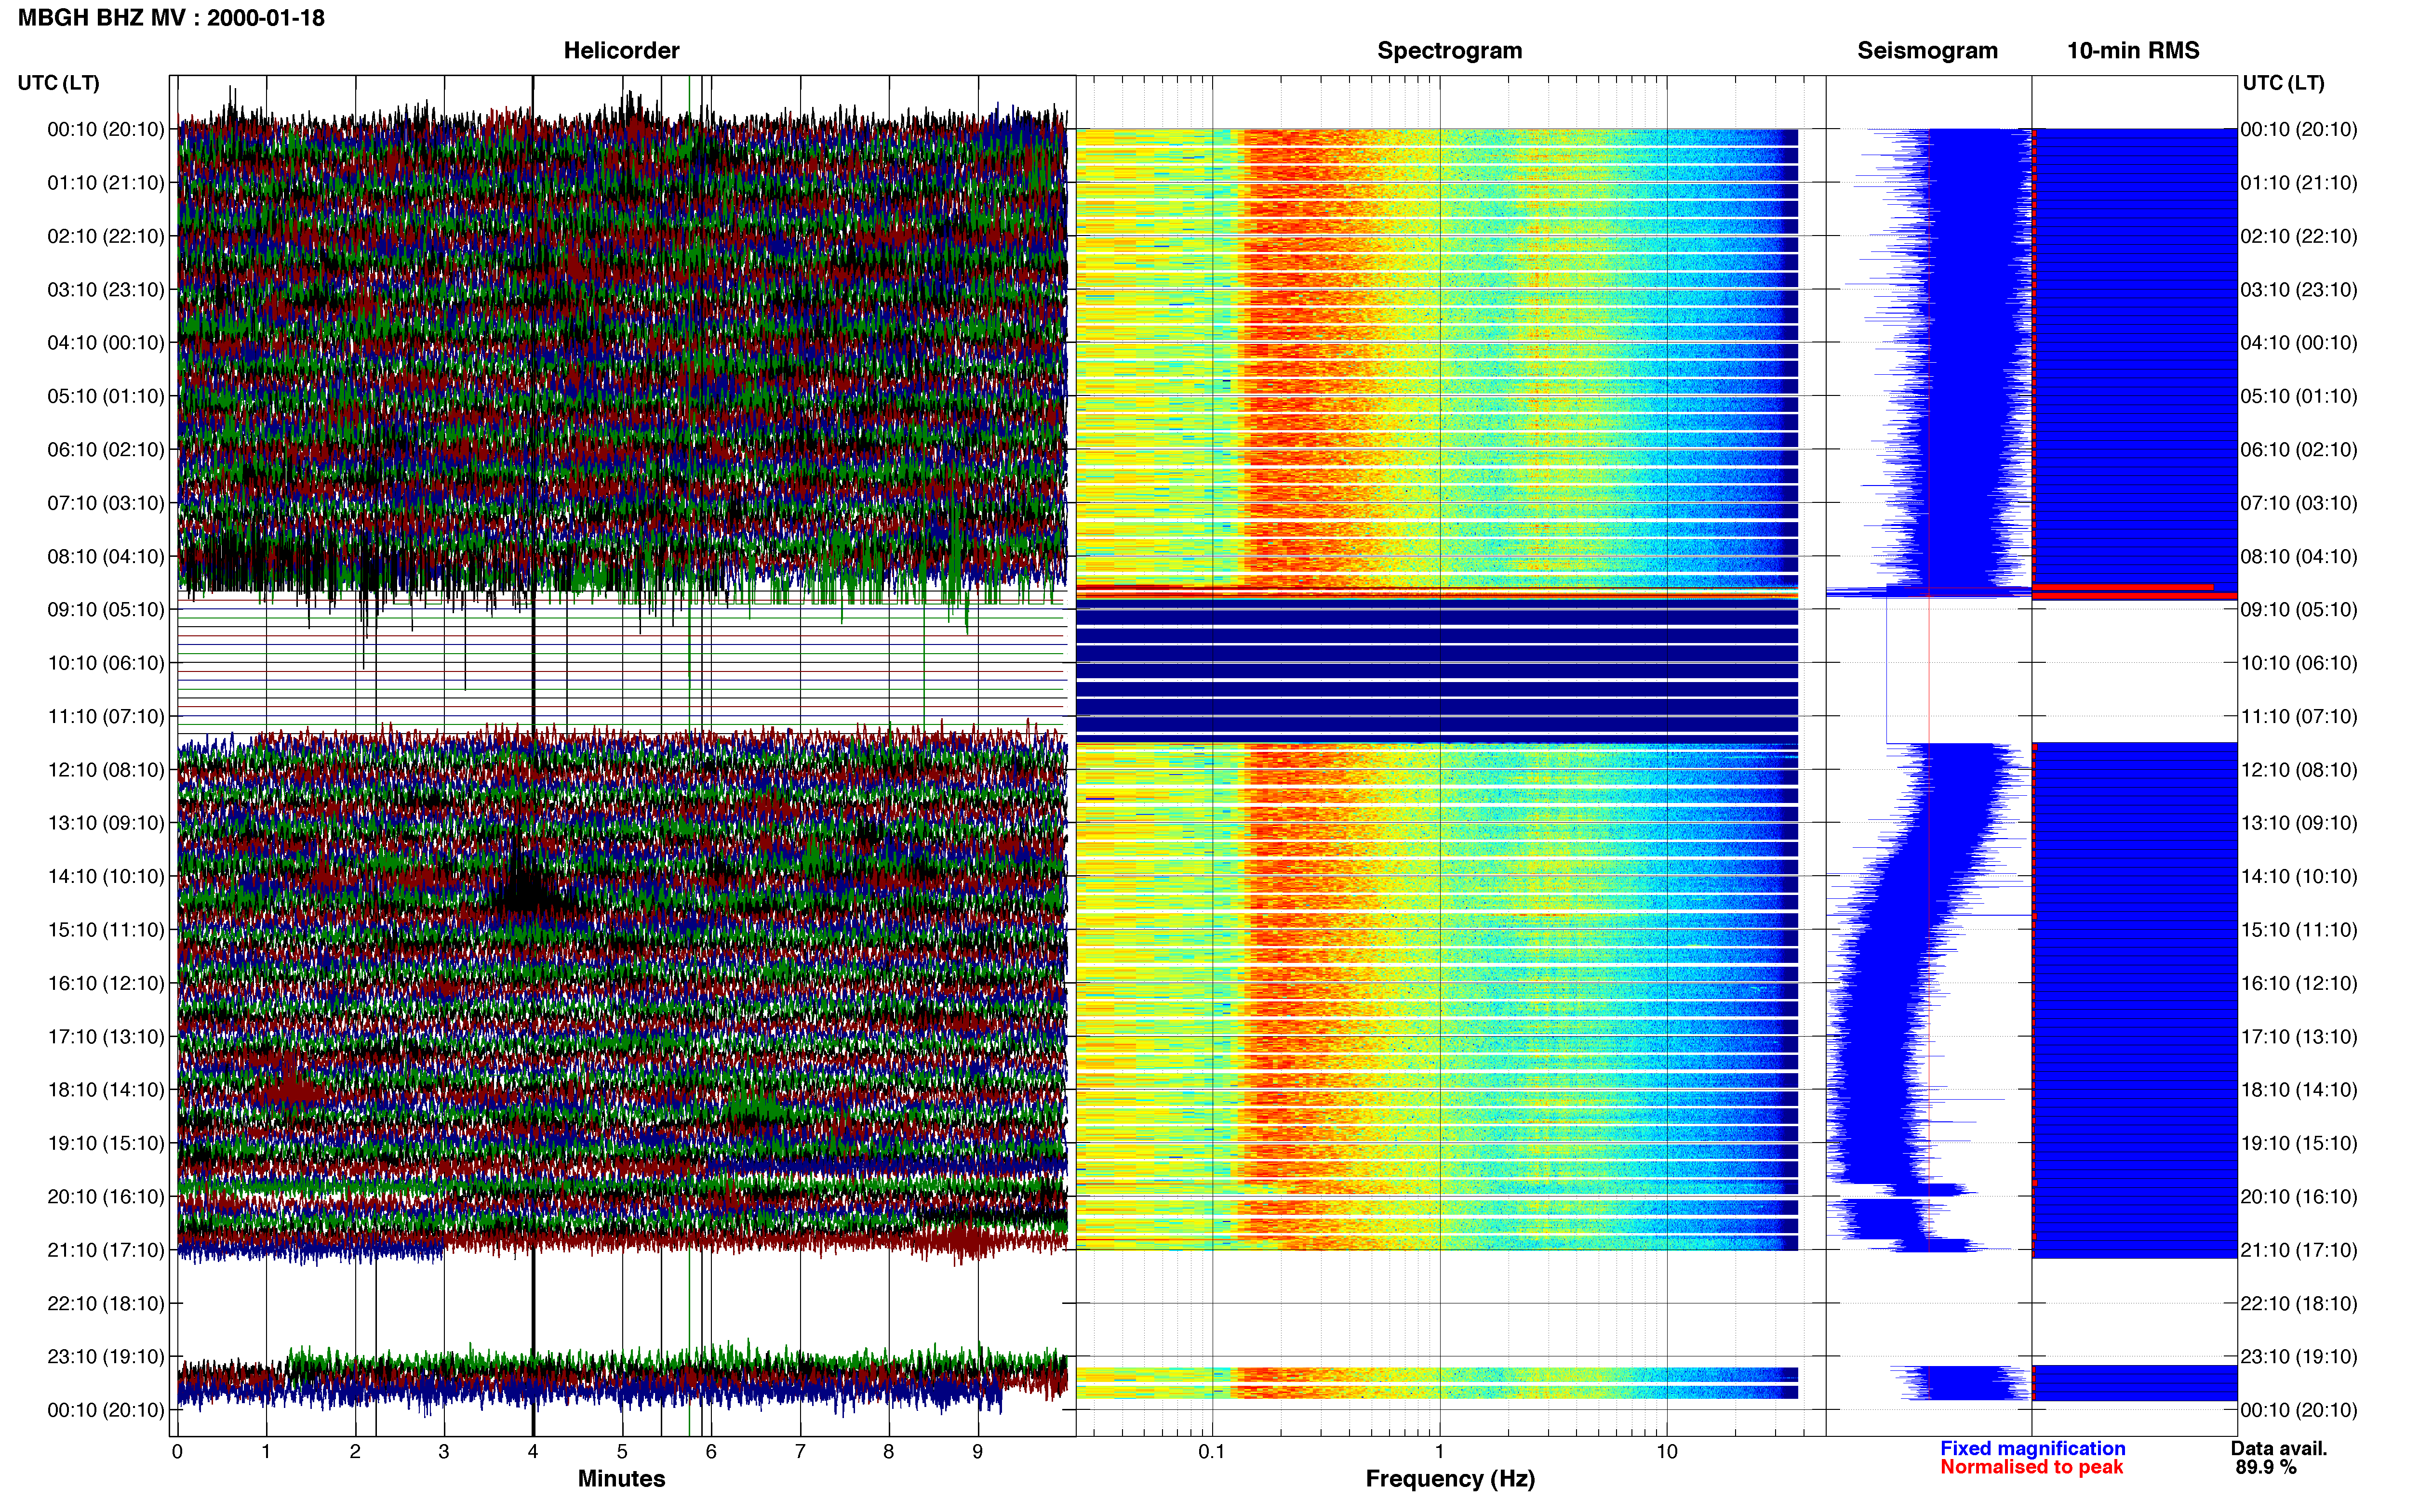Click minute tick label '6' on helicorder axis
This screenshot has height=1512, width=2419.
pos(711,1452)
